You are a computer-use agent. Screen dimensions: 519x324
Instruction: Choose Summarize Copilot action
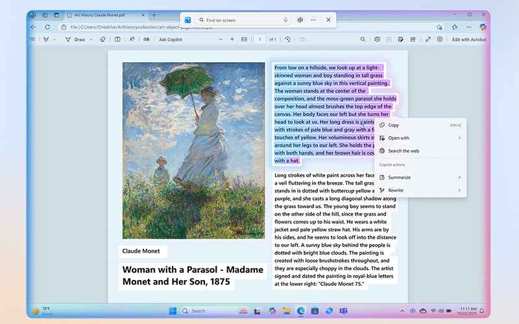tap(420, 177)
